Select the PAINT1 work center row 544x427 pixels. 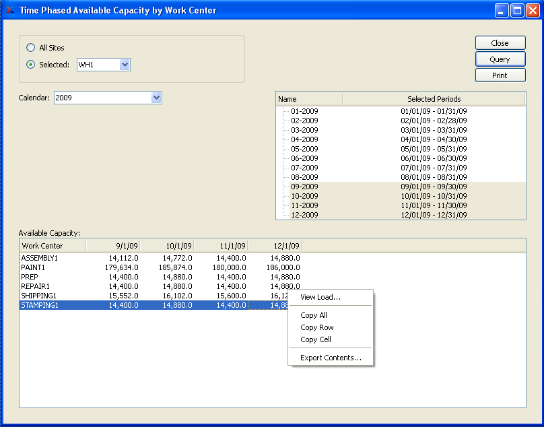coord(33,267)
